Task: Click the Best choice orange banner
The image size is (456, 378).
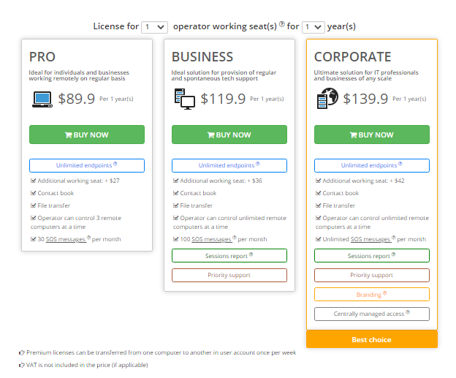Action: click(372, 339)
